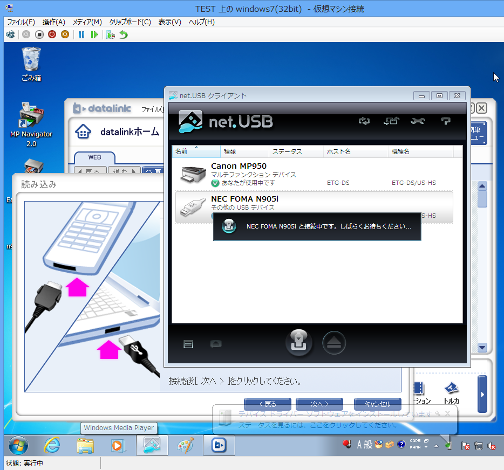Sort the device list by 種類 column

tap(244, 151)
